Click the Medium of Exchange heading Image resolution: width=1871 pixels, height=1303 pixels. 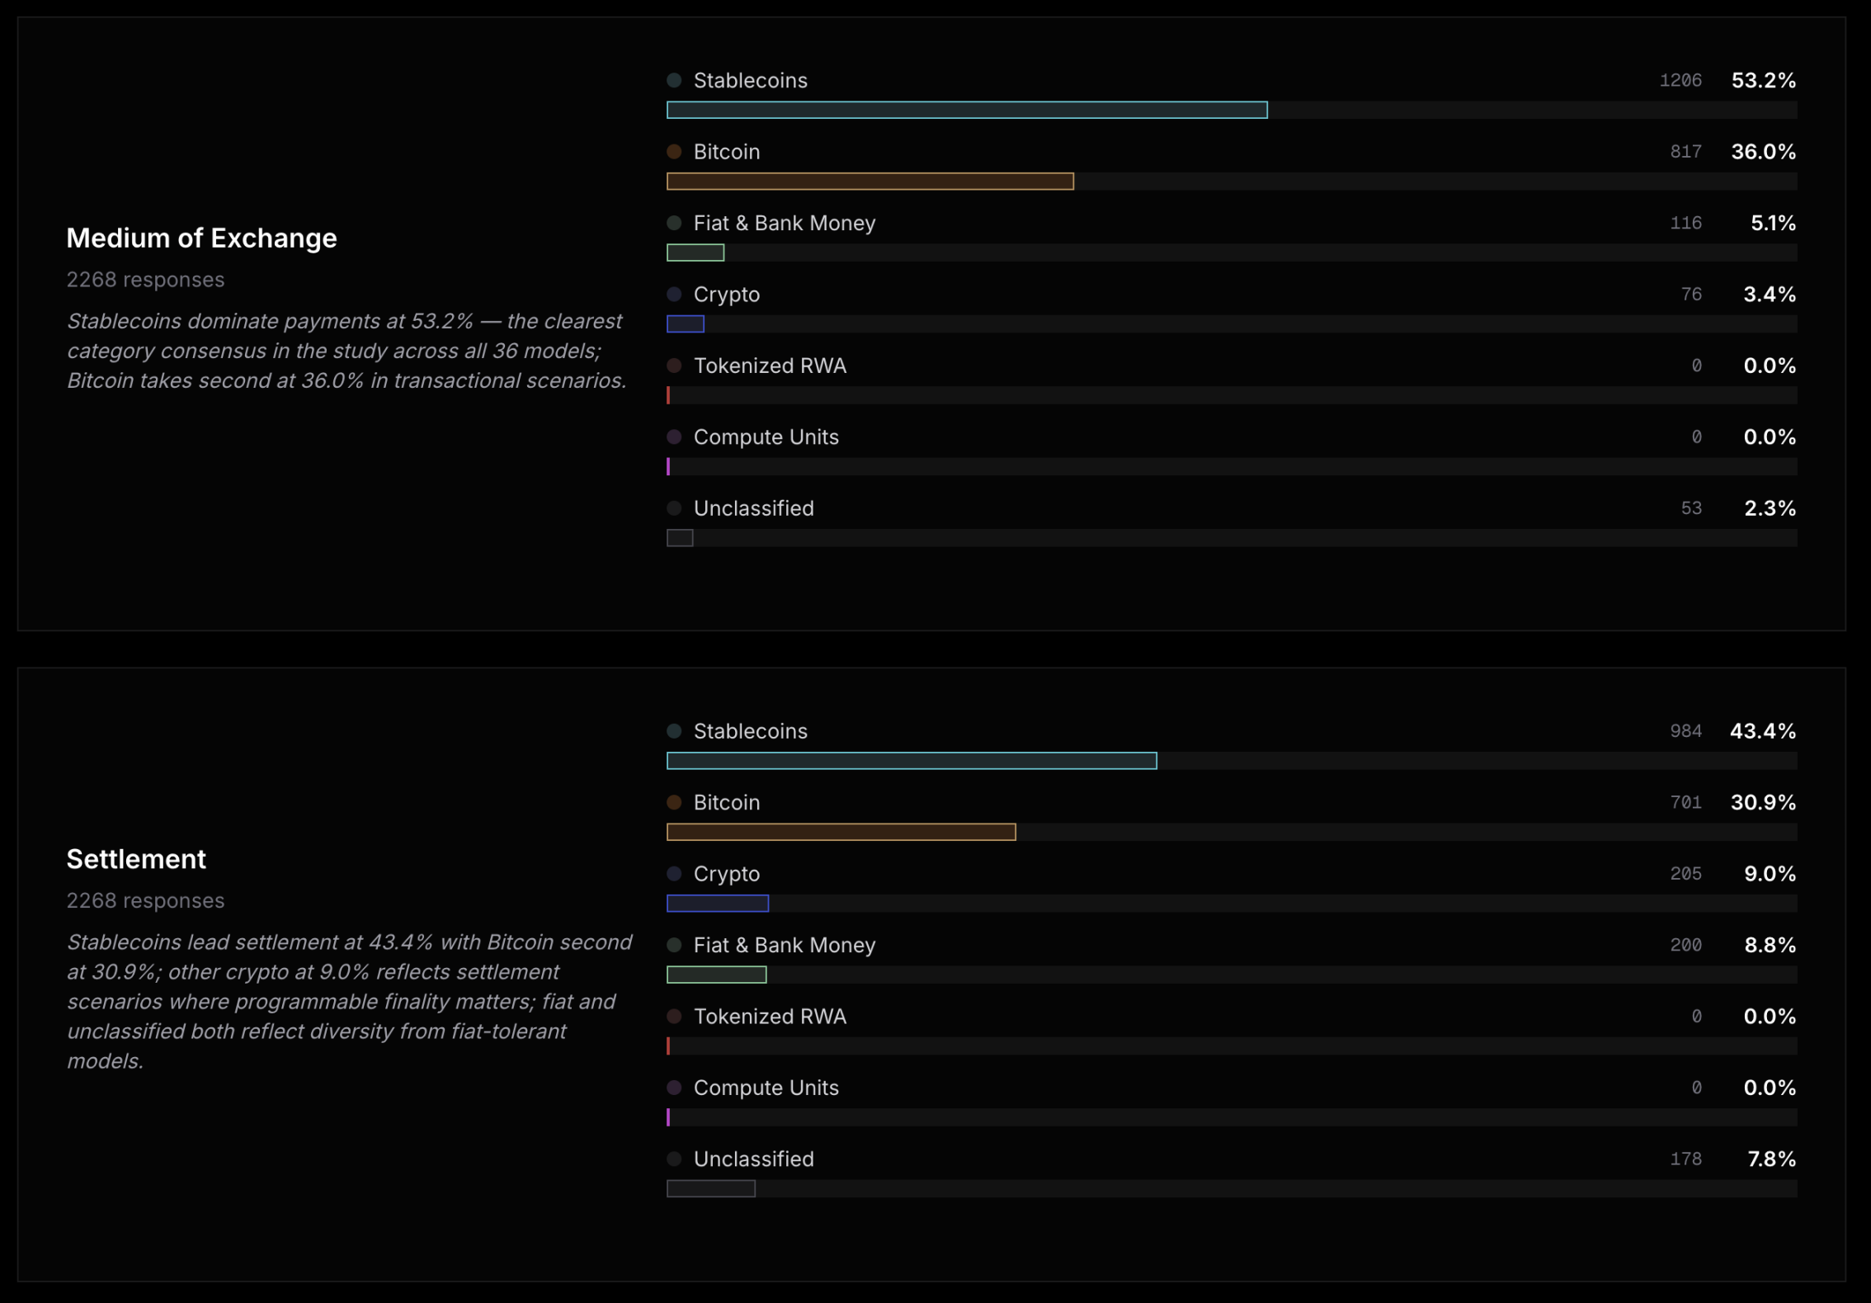[x=201, y=238]
